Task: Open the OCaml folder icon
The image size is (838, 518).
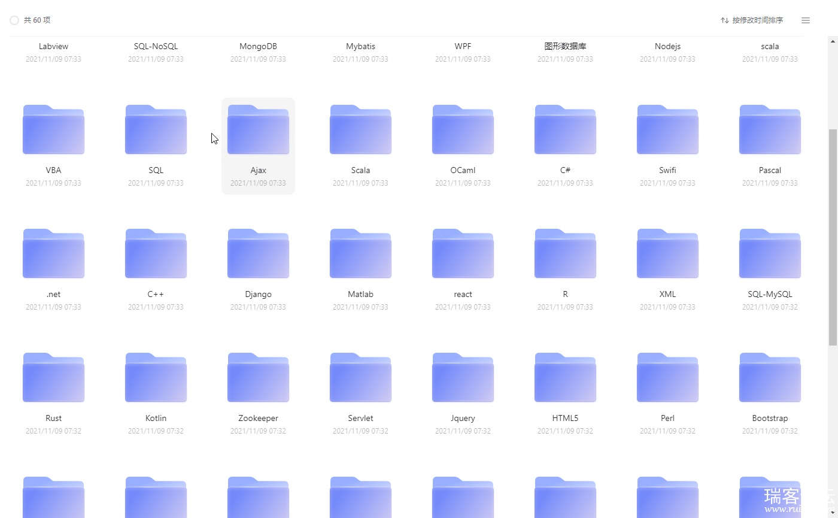Action: pos(463,130)
